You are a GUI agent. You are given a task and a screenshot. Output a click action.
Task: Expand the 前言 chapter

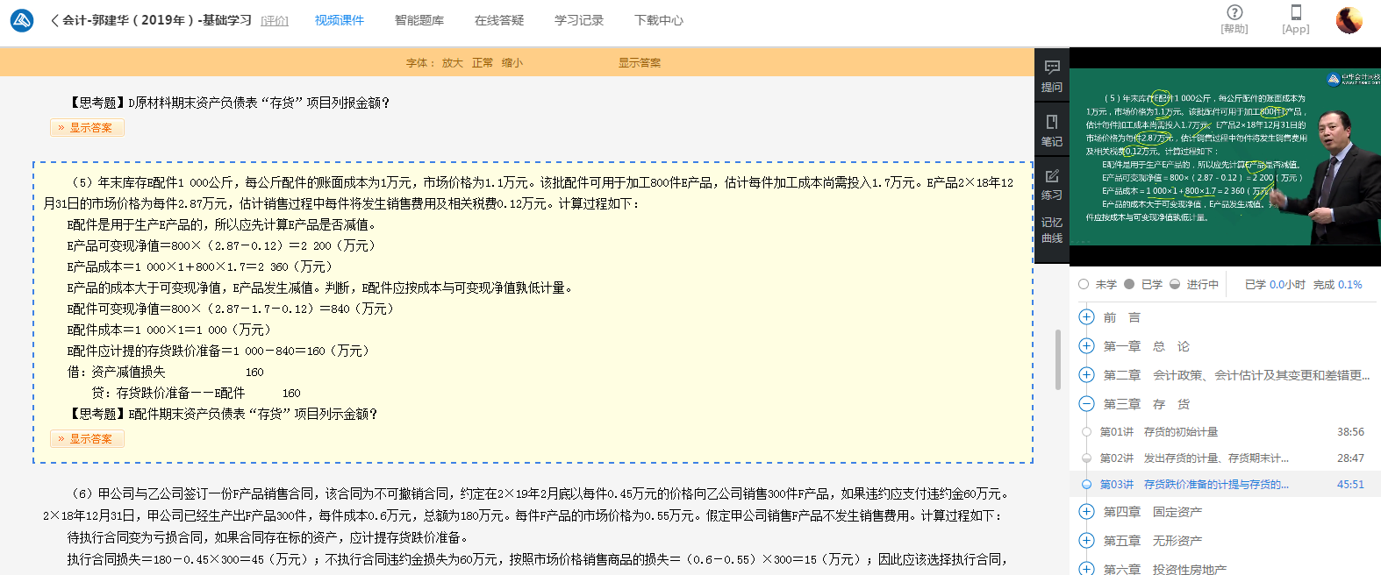point(1086,317)
